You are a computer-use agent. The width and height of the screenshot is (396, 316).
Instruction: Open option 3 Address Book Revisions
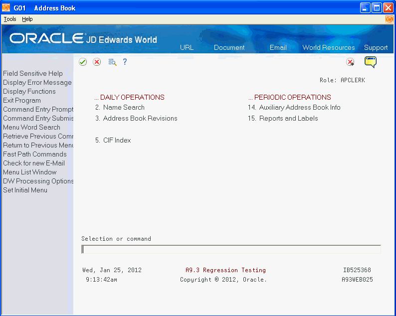click(x=136, y=118)
